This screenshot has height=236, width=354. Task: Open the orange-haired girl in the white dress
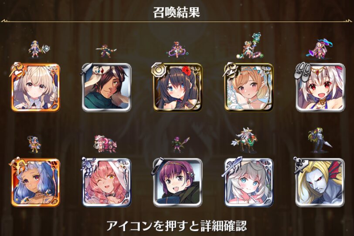[249, 88]
